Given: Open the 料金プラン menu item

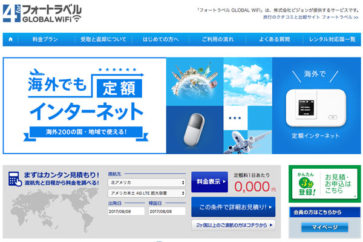Looking at the screenshot, I should (45, 39).
